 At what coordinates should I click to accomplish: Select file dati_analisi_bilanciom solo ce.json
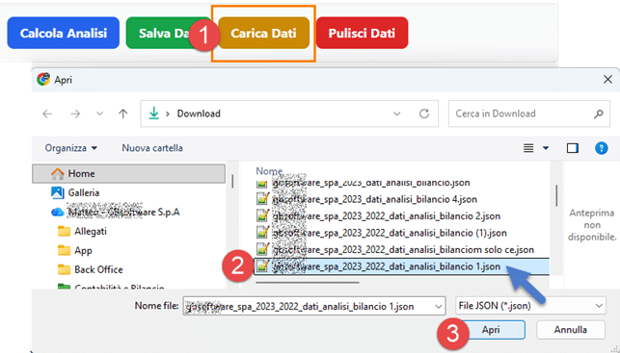395,250
